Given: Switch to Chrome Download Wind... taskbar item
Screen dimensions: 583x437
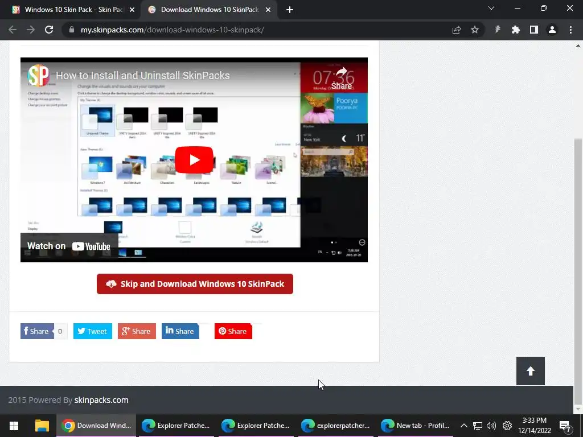Looking at the screenshot, I should 96,426.
